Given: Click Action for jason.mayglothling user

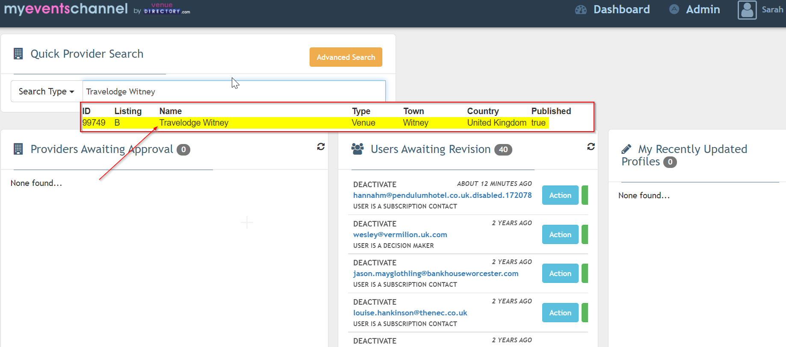Looking at the screenshot, I should pos(560,273).
